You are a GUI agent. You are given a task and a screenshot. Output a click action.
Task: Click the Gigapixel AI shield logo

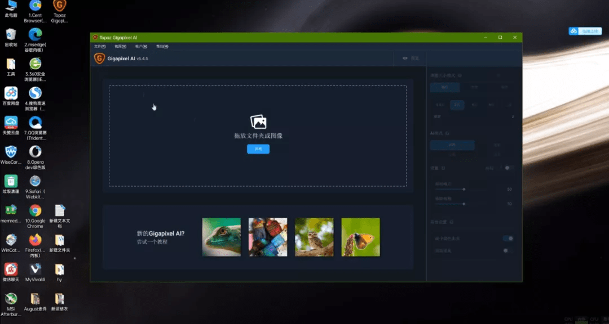99,58
